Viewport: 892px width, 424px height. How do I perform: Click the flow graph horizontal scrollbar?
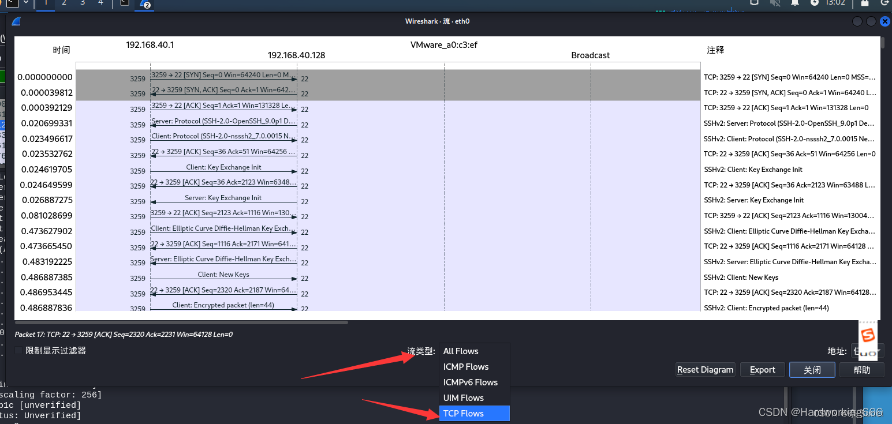point(181,322)
